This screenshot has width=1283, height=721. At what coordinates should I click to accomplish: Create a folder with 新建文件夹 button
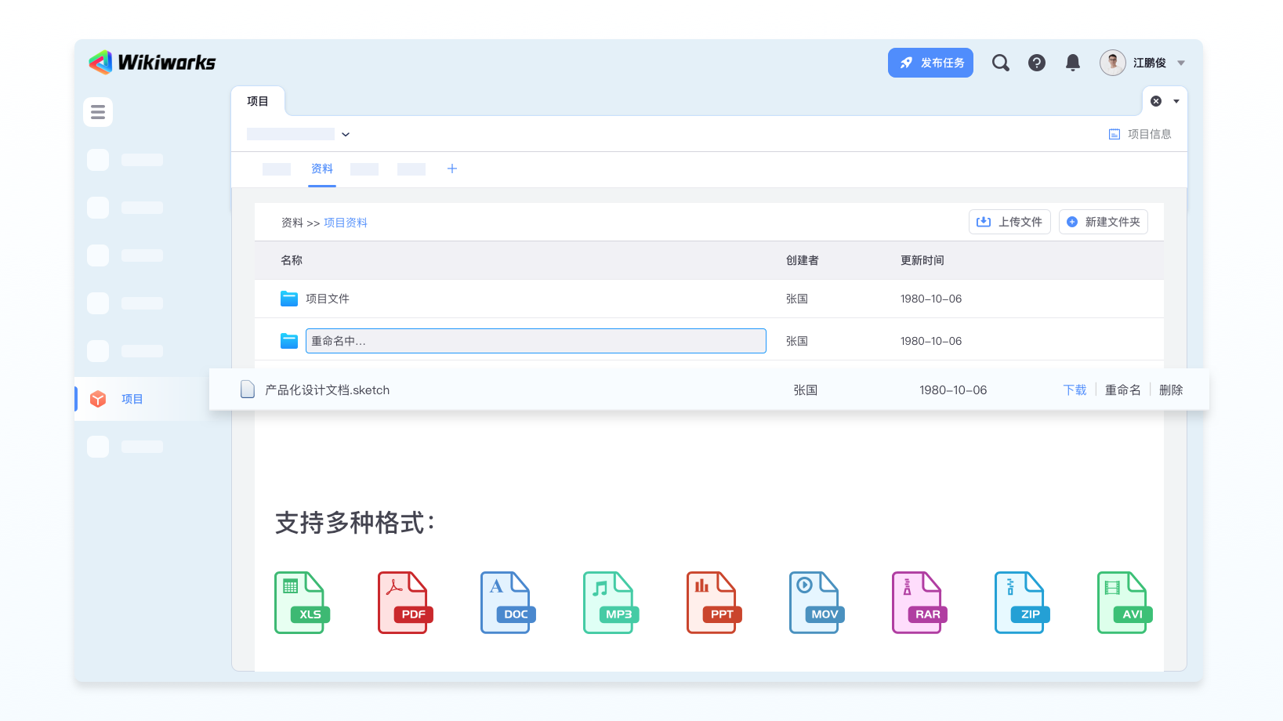[1103, 222]
